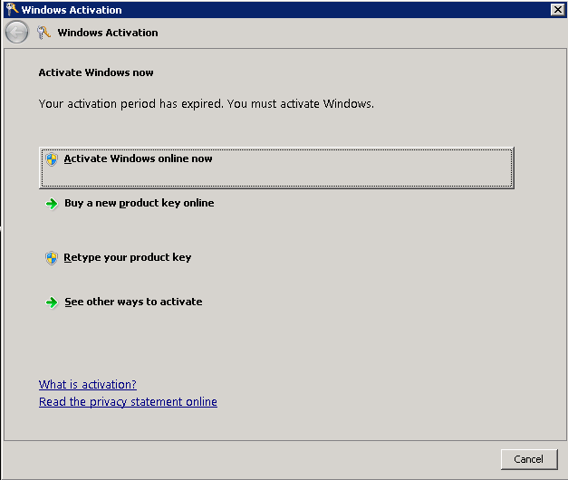568x480 pixels.
Task: Click the keys icon beside the Windows Activation header
Action: pyautogui.click(x=43, y=33)
